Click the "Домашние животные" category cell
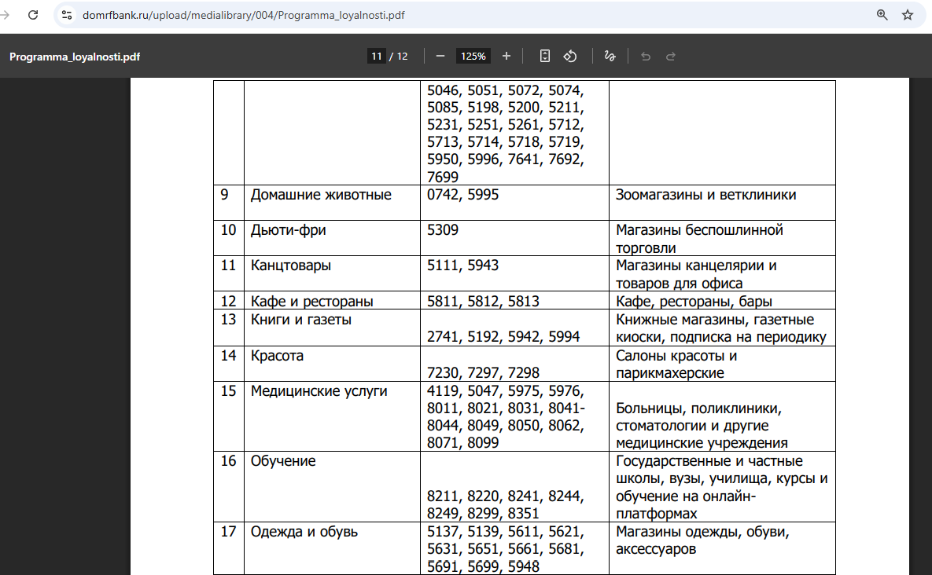 [321, 195]
